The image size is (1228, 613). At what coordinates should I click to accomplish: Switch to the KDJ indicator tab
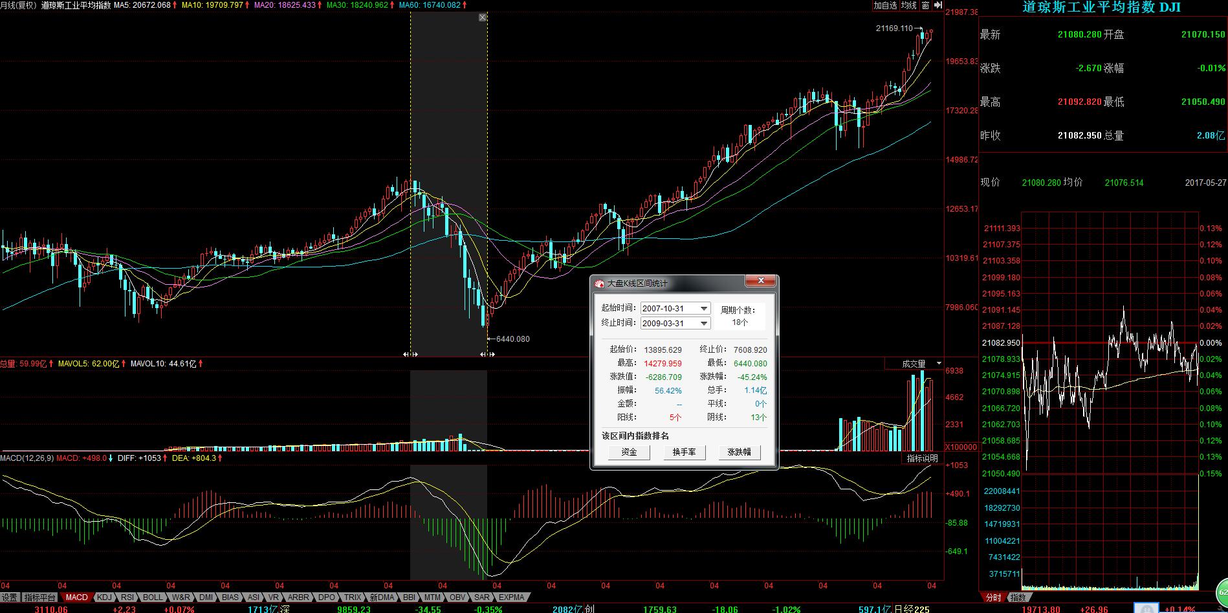(104, 597)
